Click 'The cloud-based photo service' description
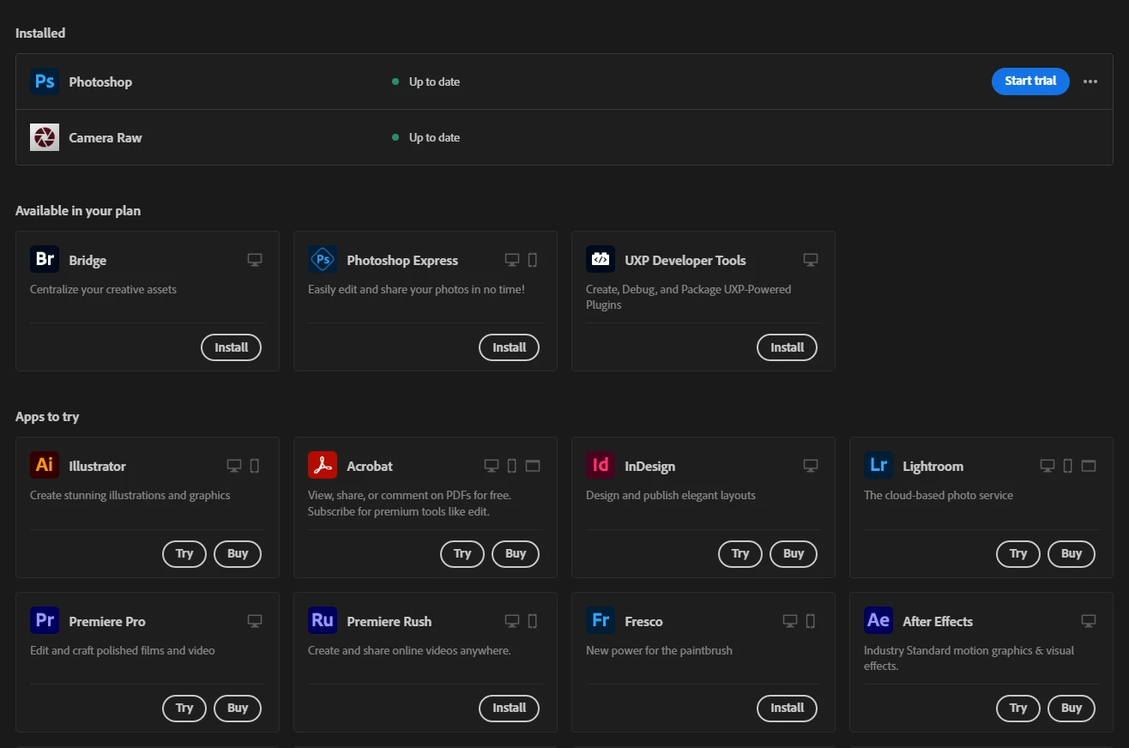 point(939,495)
